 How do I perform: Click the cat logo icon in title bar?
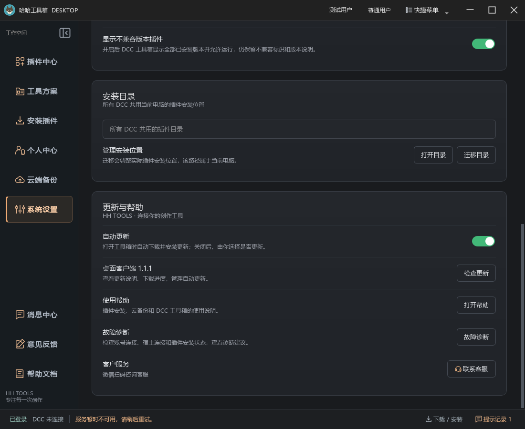coord(10,10)
